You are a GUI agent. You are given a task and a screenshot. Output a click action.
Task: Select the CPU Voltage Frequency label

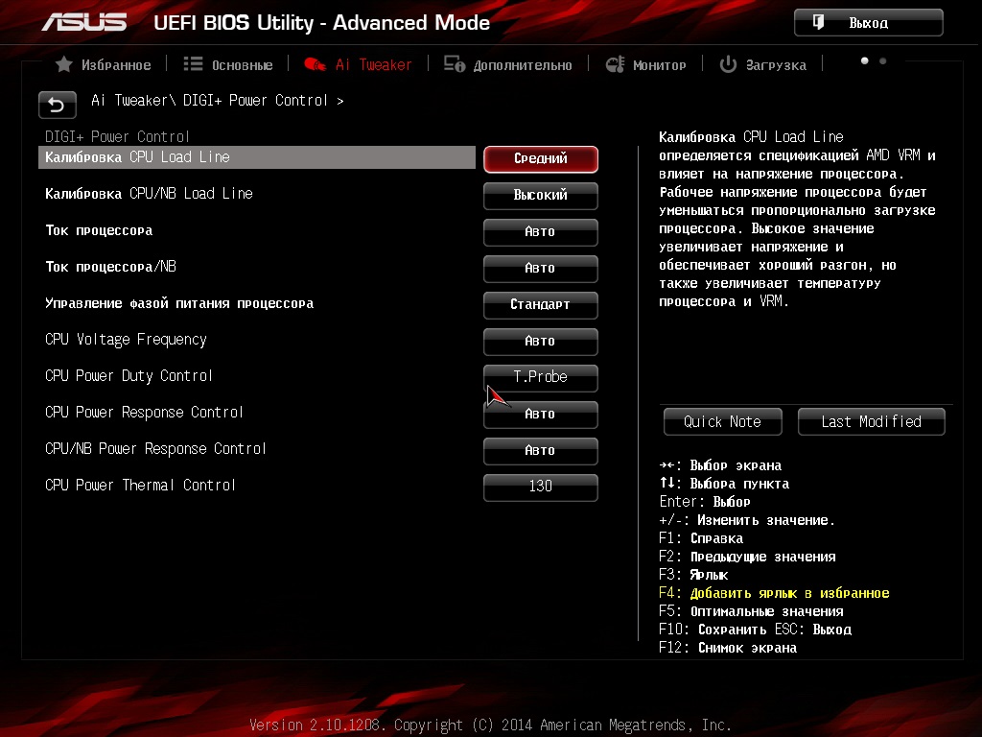tap(126, 340)
